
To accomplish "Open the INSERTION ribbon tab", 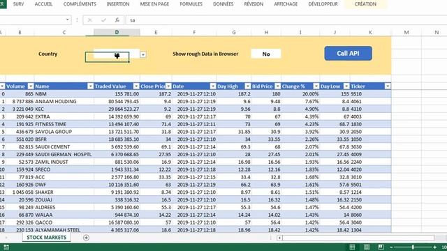I will tap(118, 4).
